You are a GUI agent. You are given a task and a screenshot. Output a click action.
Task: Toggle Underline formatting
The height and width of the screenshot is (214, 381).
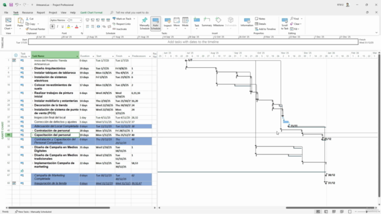63,26
